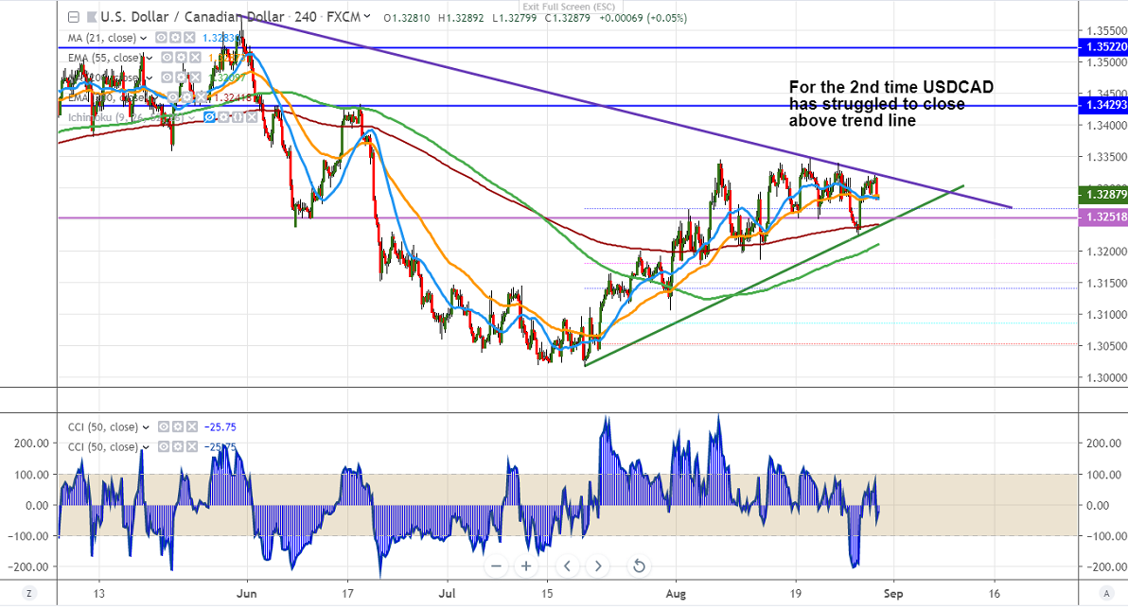Click the flag icon beside U.S. Dollar title
Image resolution: width=1128 pixels, height=609 pixels.
point(92,17)
